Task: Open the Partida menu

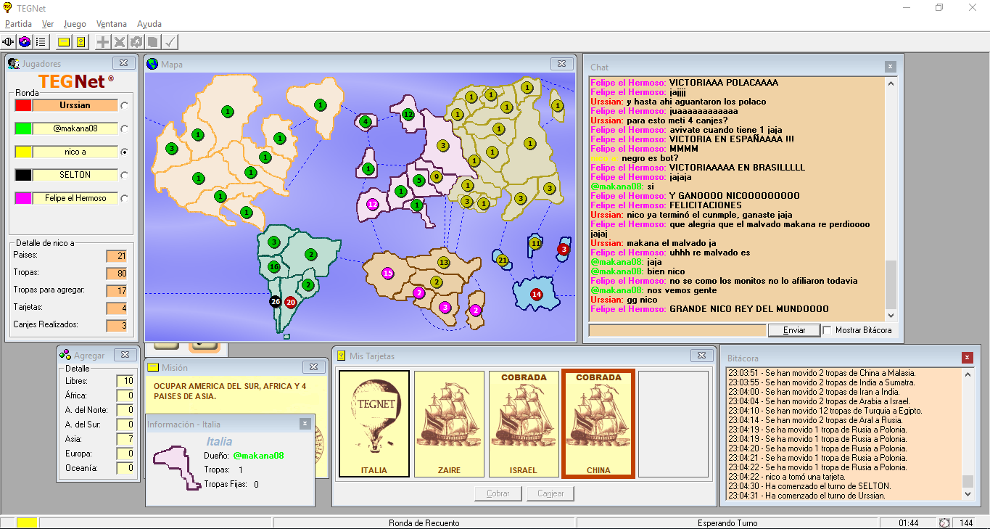Action: coord(18,24)
